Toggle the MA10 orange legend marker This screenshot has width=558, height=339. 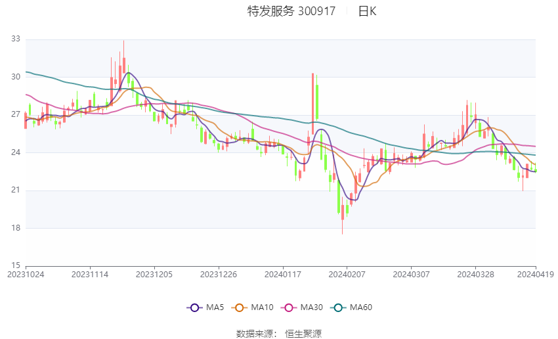coord(240,307)
